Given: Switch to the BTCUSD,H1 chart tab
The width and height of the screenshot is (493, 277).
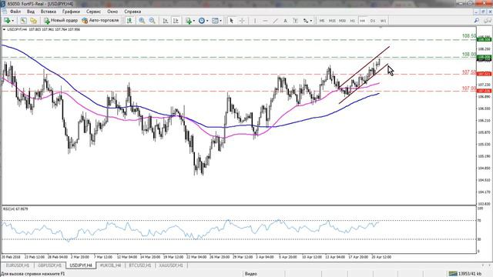Looking at the screenshot, I should (140, 265).
